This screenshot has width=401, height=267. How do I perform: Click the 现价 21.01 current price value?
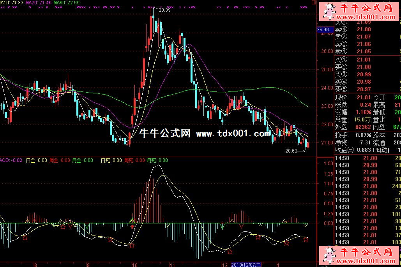point(364,98)
